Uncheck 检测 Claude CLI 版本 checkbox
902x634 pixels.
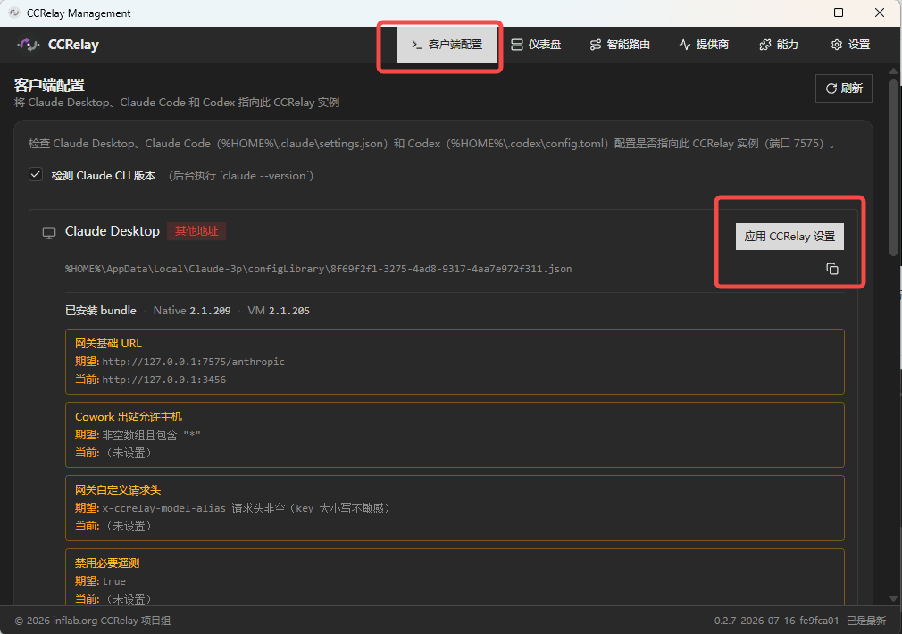36,174
